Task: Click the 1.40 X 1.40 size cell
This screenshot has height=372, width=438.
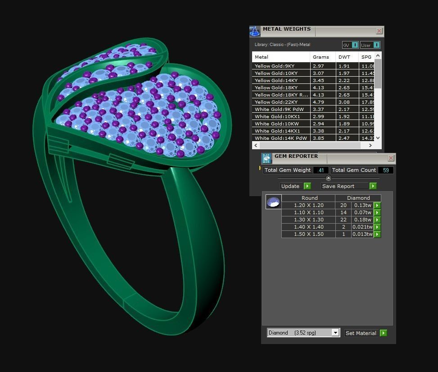Action: click(x=308, y=227)
